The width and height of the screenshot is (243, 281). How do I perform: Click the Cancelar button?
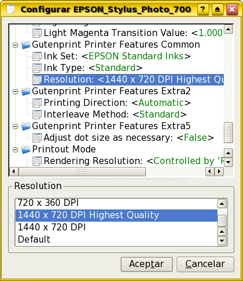point(205,264)
